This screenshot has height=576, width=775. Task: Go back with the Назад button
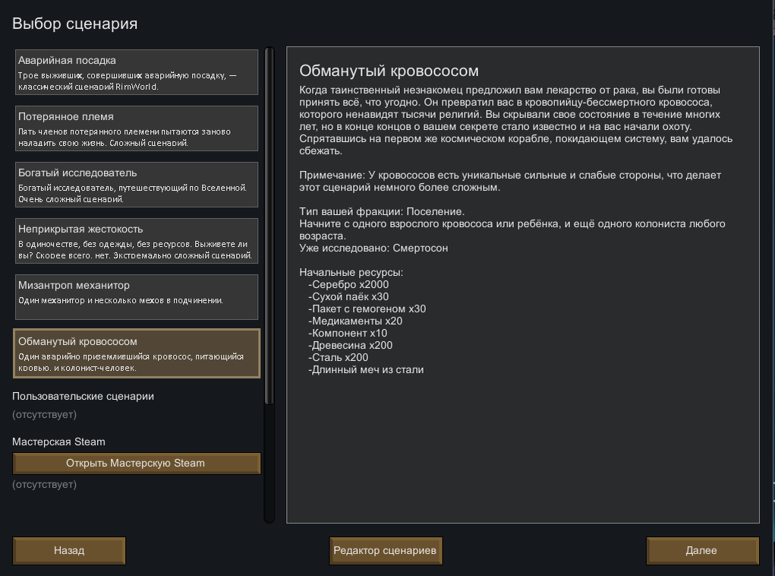pyautogui.click(x=69, y=551)
